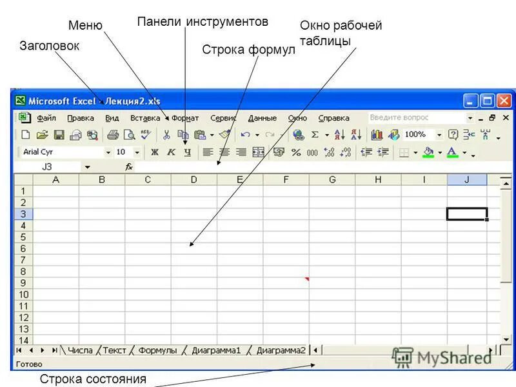
Task: Run spell check from the toolbar
Action: 143,134
